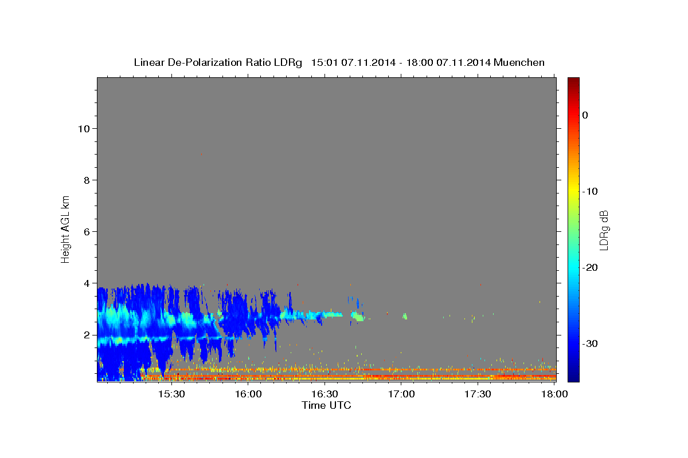Click the colorbar value -30

click(x=591, y=343)
